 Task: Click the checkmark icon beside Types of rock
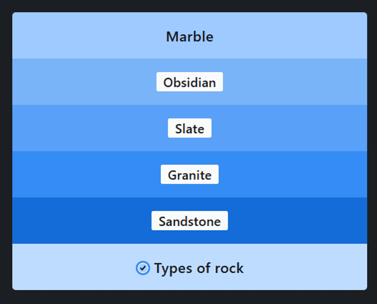click(143, 268)
